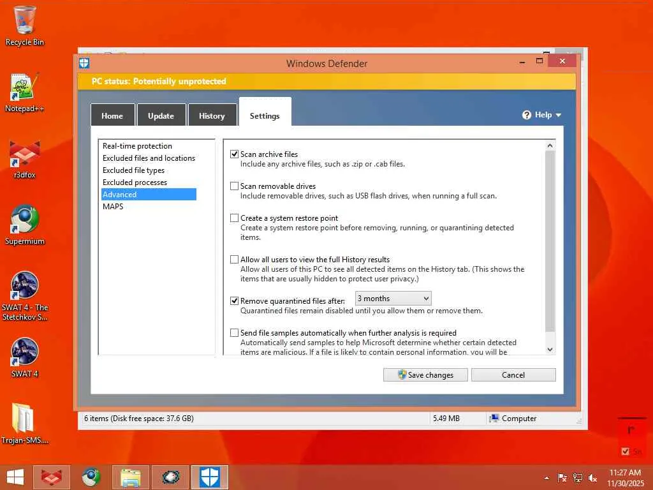This screenshot has width=653, height=490.
Task: Enable Send file samples automatically
Action: [235, 333]
